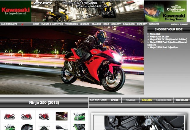Open the Brochure tab

coord(182,100)
